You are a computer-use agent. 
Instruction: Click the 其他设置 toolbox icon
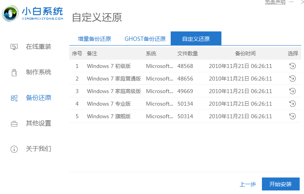[x=14, y=123]
